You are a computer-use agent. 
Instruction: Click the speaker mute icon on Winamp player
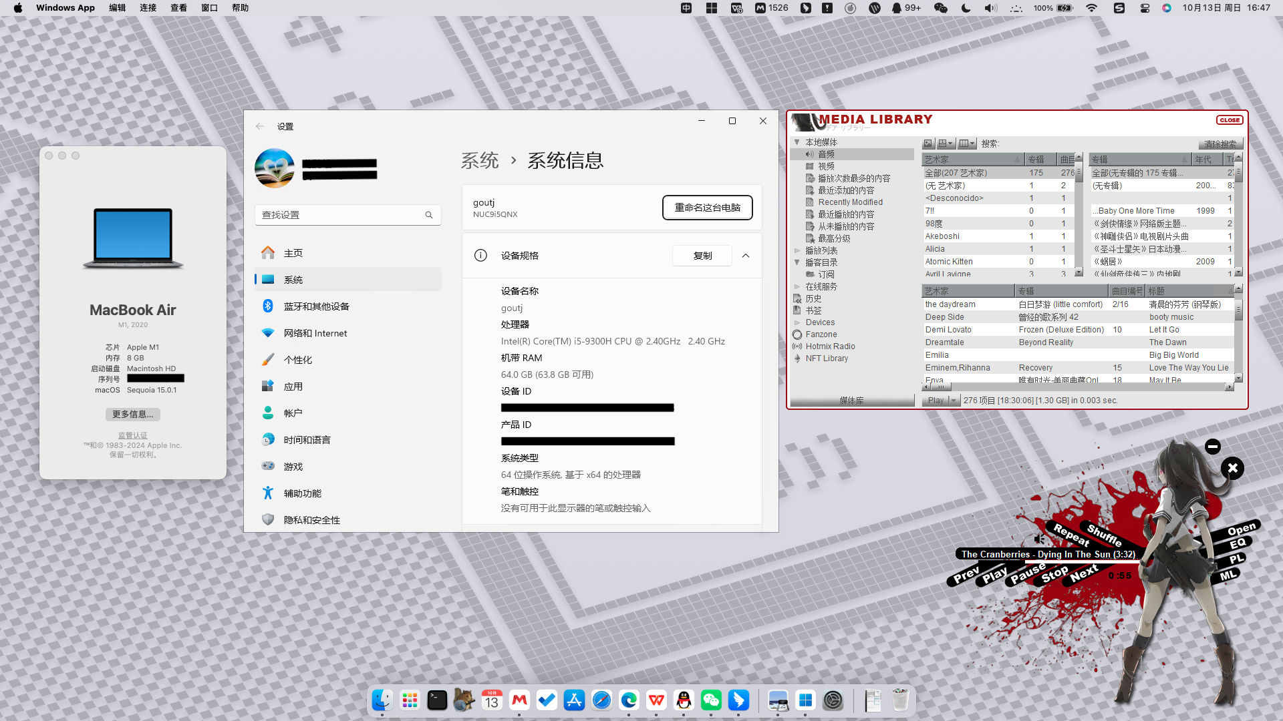(1039, 539)
